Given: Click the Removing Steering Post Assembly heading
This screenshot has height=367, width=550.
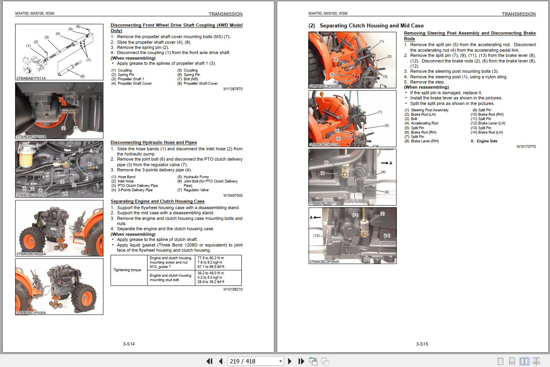Looking at the screenshot, I should click(470, 36).
